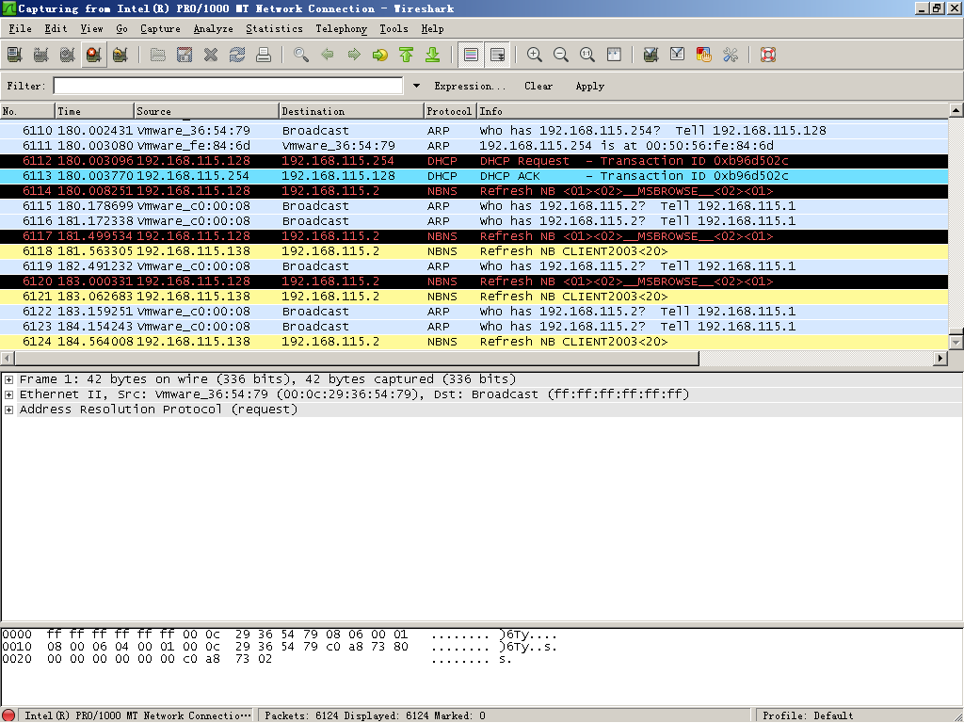Restart the running live capture
The width and height of the screenshot is (964, 723).
120,55
